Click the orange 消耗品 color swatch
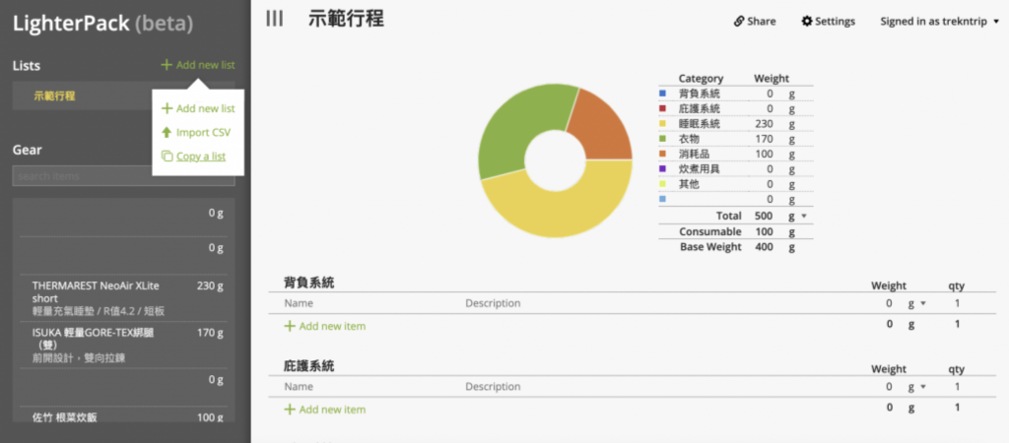Viewport: 1009px width, 443px height. pos(663,155)
